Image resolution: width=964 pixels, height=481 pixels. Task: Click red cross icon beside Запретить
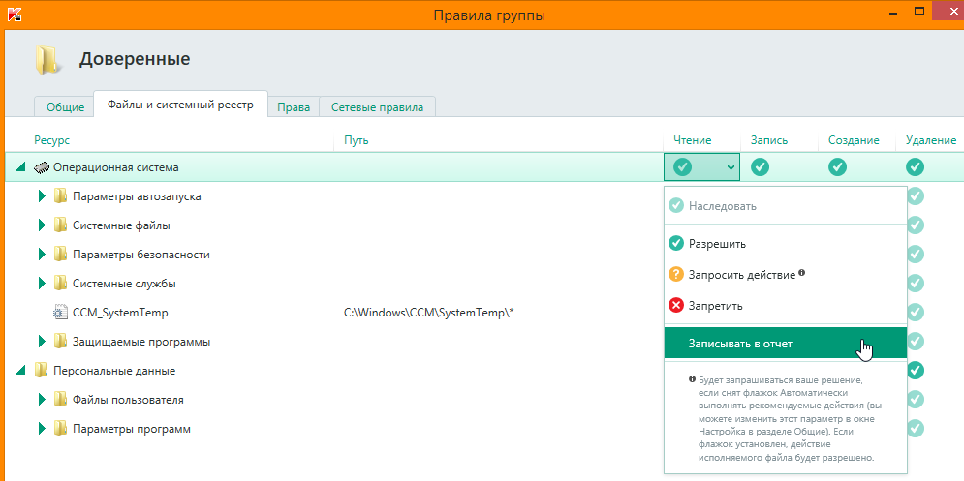pos(676,305)
